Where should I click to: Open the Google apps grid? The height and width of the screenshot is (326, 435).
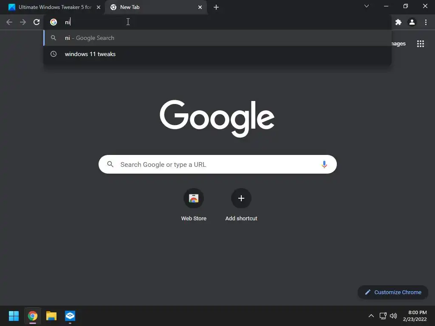(x=421, y=44)
